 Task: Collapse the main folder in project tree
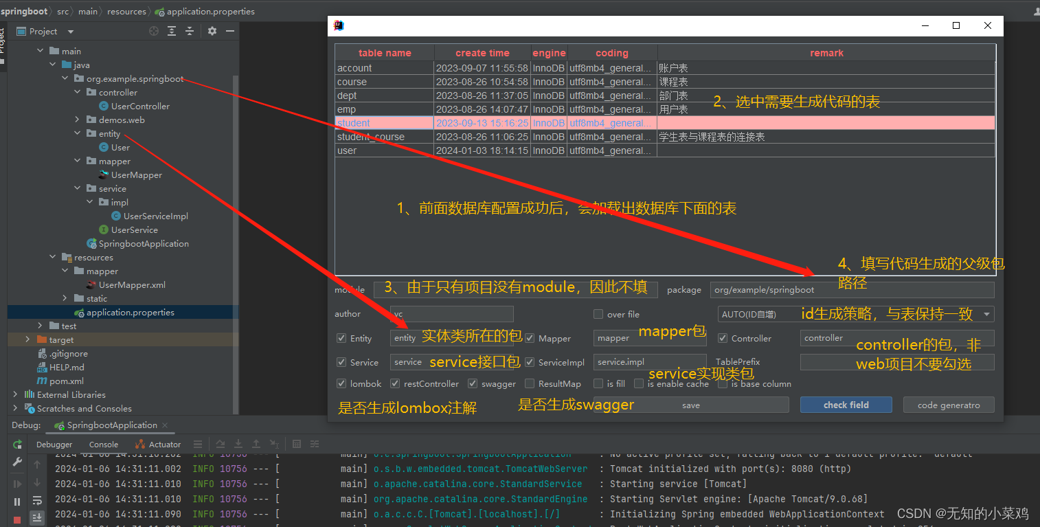[x=41, y=52]
